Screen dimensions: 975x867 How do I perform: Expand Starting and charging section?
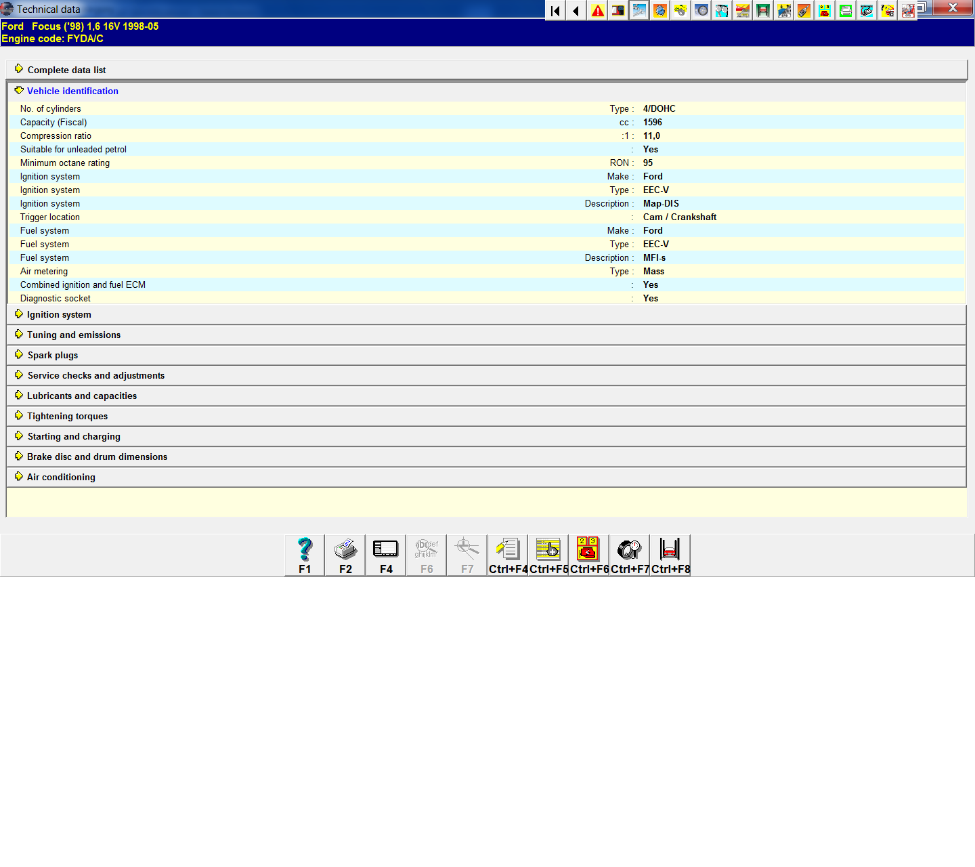487,436
